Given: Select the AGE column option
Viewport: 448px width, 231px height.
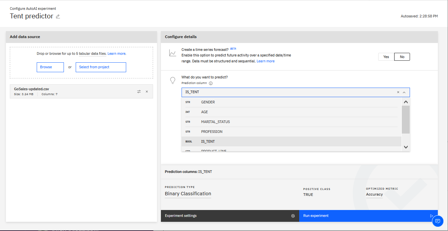Looking at the screenshot, I should click(x=205, y=112).
